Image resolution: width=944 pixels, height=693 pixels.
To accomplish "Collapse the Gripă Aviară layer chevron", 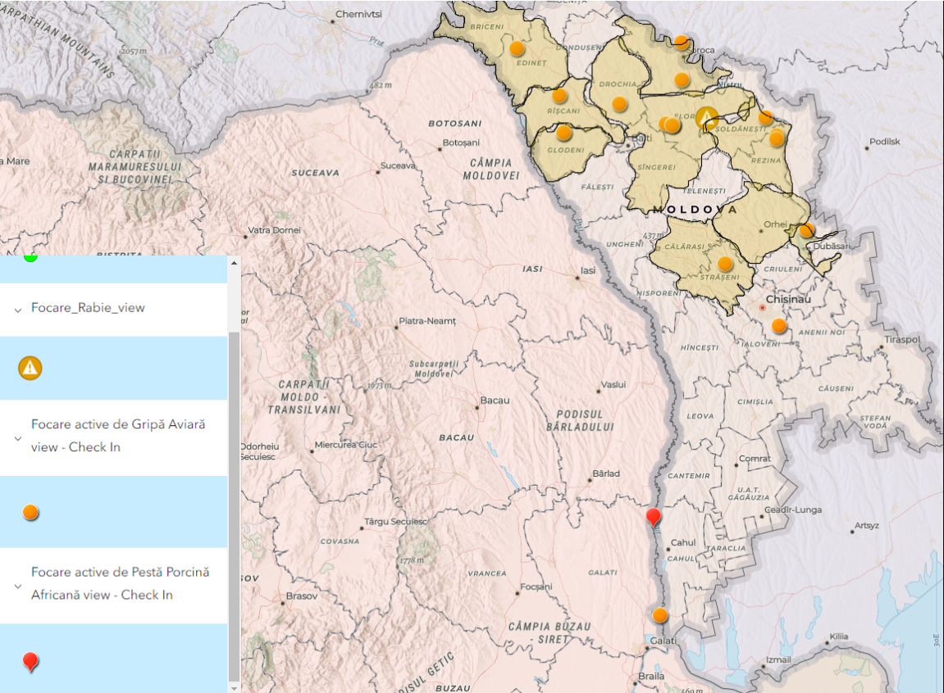I will pos(17,437).
